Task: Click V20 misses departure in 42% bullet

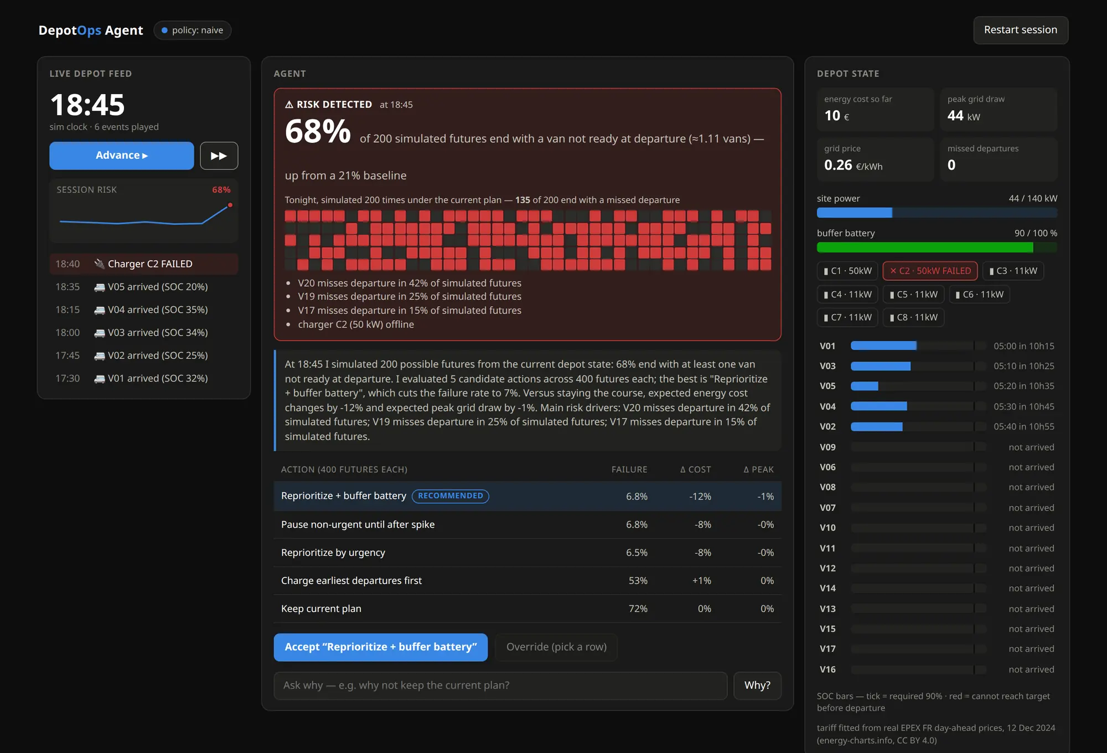Action: (x=410, y=283)
